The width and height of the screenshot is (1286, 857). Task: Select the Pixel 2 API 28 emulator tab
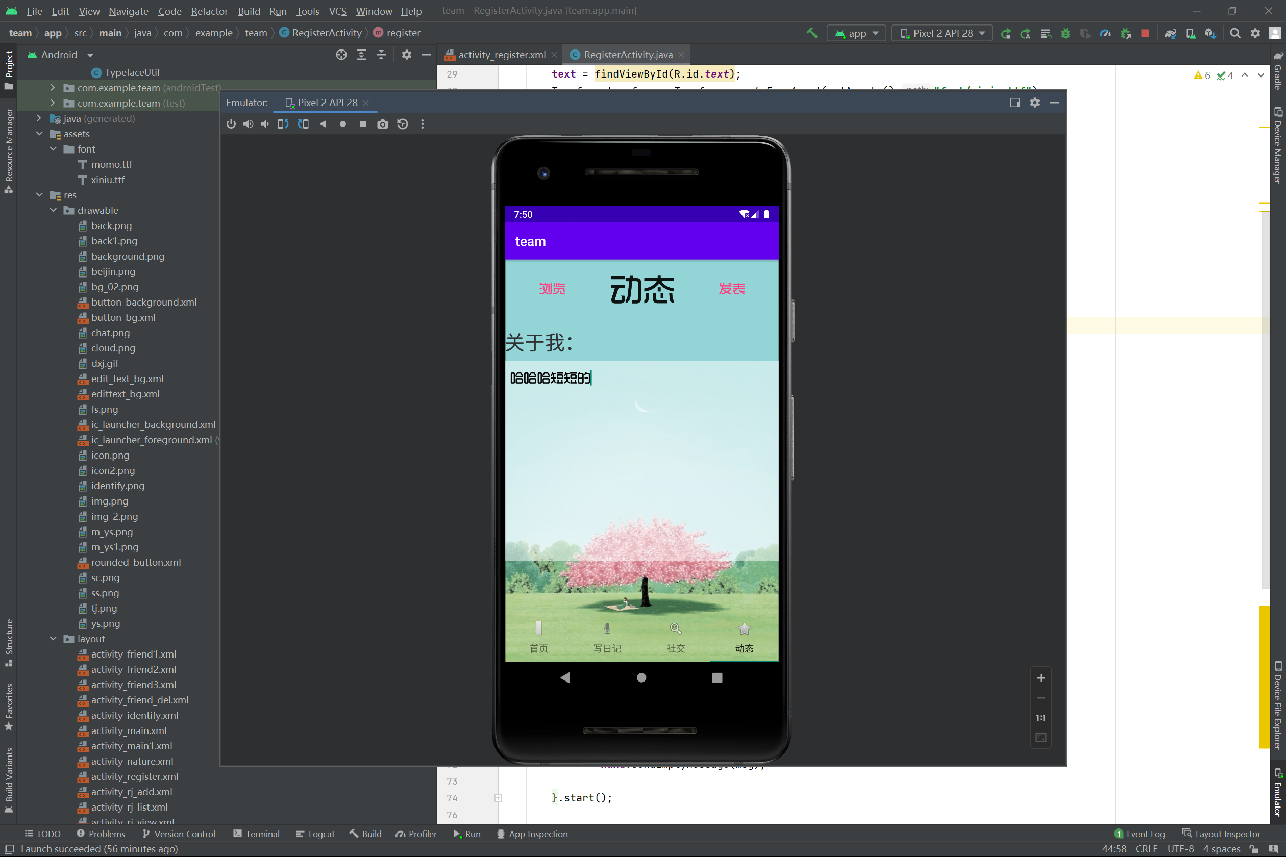(x=327, y=103)
